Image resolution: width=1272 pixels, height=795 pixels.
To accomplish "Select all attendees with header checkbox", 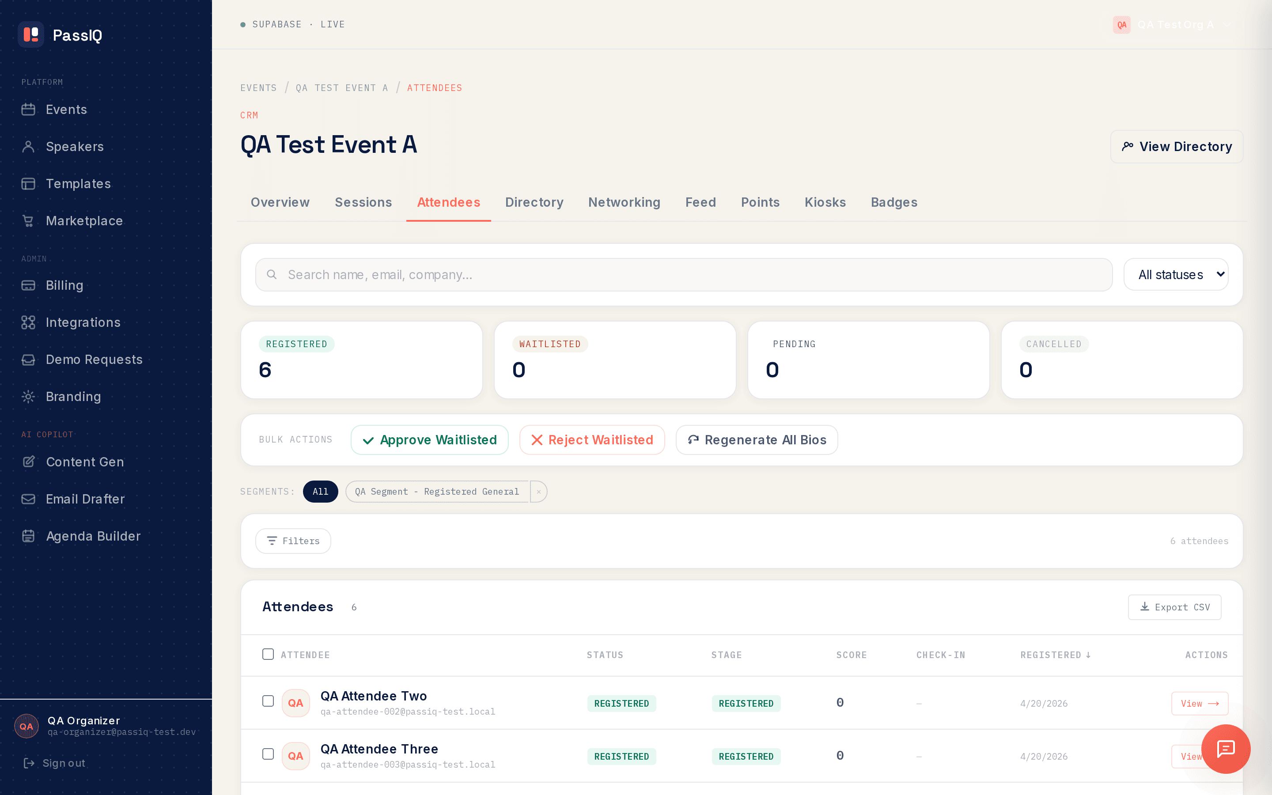I will [268, 654].
